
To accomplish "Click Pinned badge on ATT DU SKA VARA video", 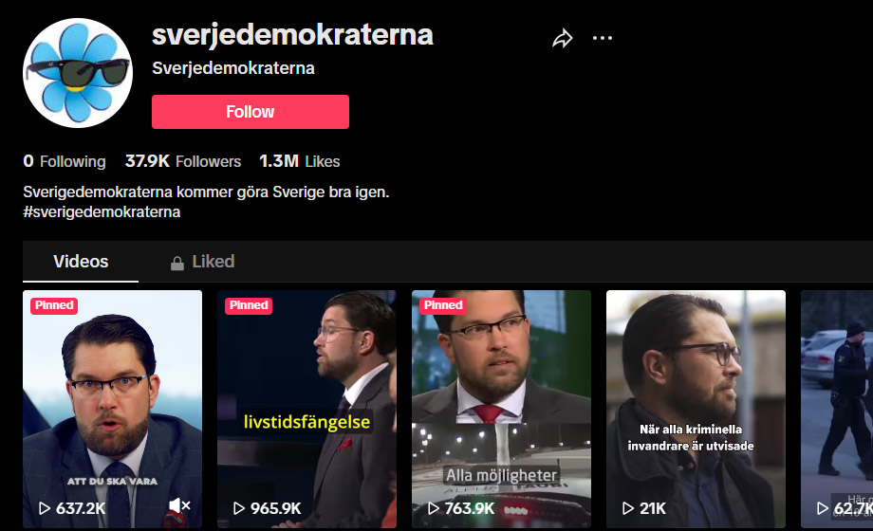I will [54, 305].
